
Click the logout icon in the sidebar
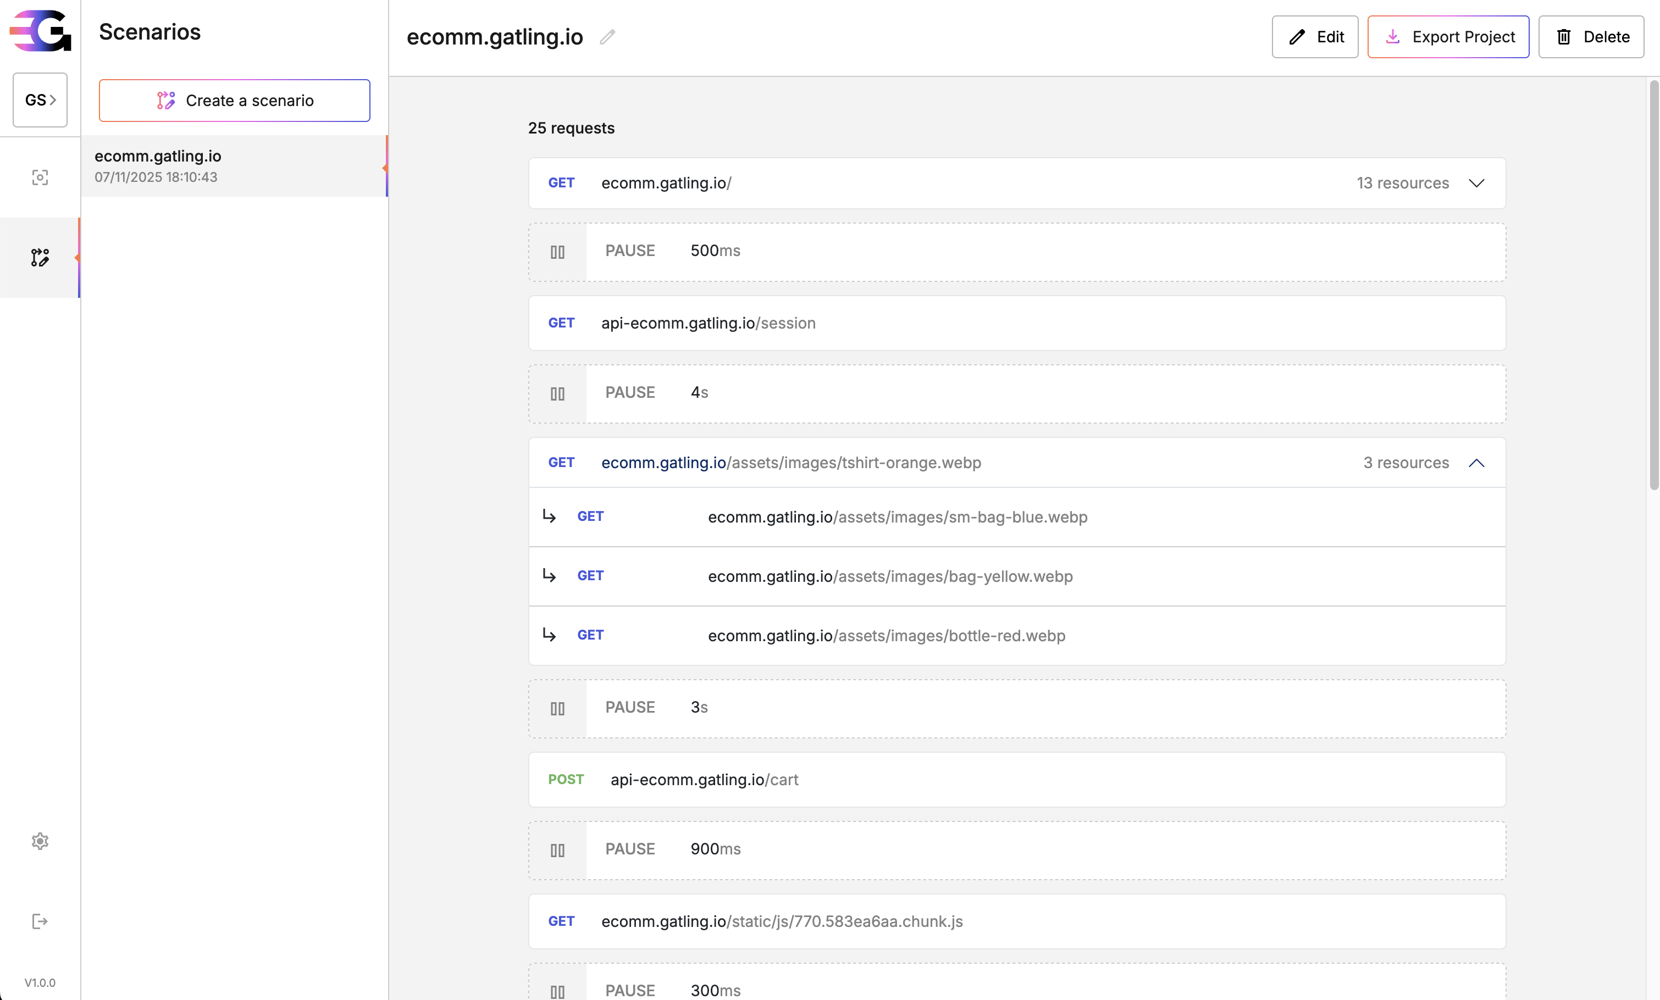[40, 921]
